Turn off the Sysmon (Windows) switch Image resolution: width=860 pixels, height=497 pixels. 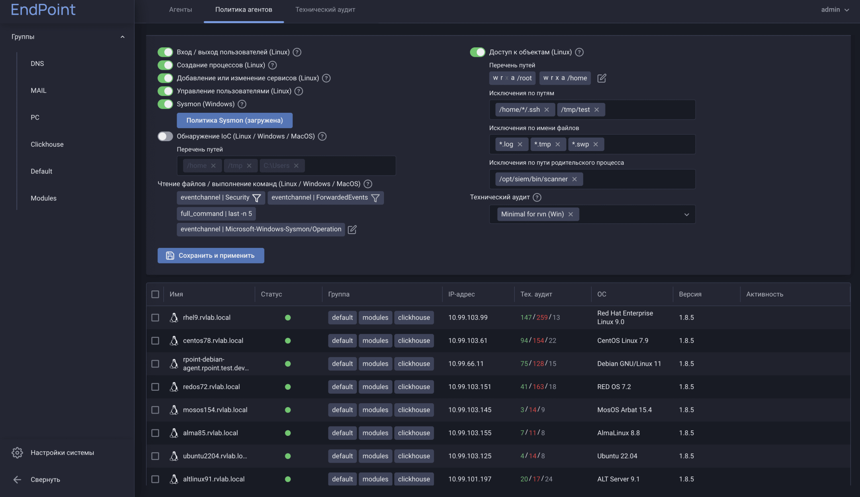pyautogui.click(x=165, y=104)
